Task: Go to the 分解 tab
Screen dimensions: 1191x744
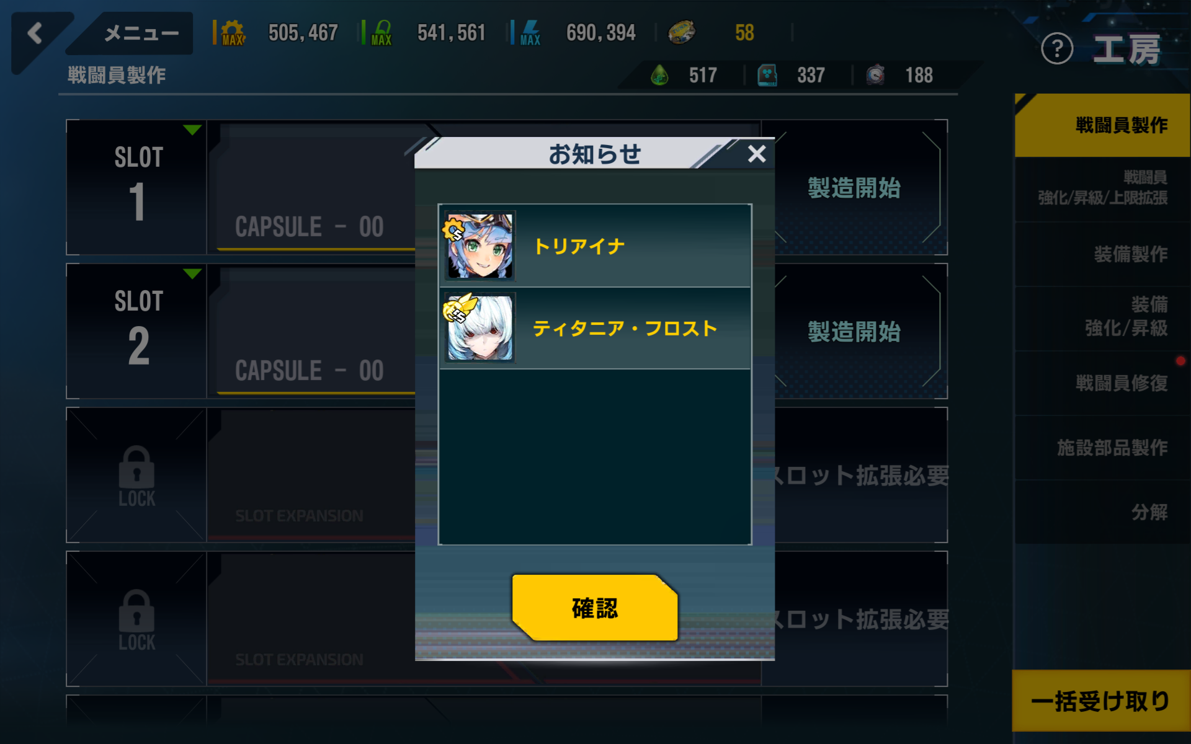Action: (x=1102, y=512)
